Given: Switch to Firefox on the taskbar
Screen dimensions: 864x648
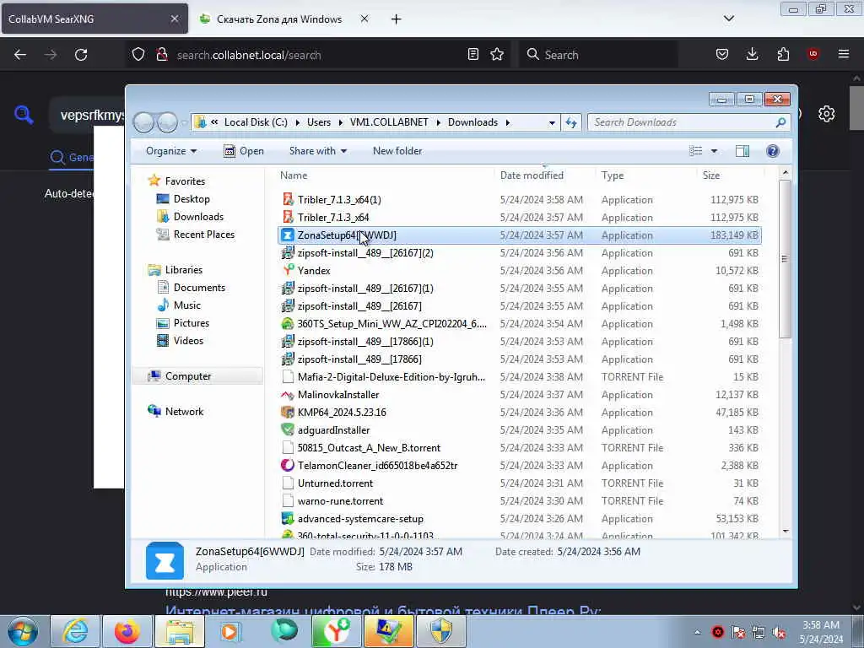Looking at the screenshot, I should click(x=127, y=631).
